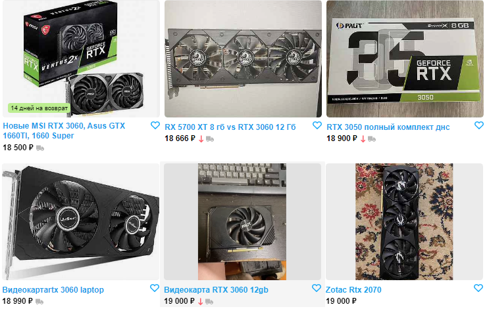The width and height of the screenshot is (487, 311).
Task: Open link RX 5700 XT 8 гб vs RTX 3060
Action: [x=230, y=127]
